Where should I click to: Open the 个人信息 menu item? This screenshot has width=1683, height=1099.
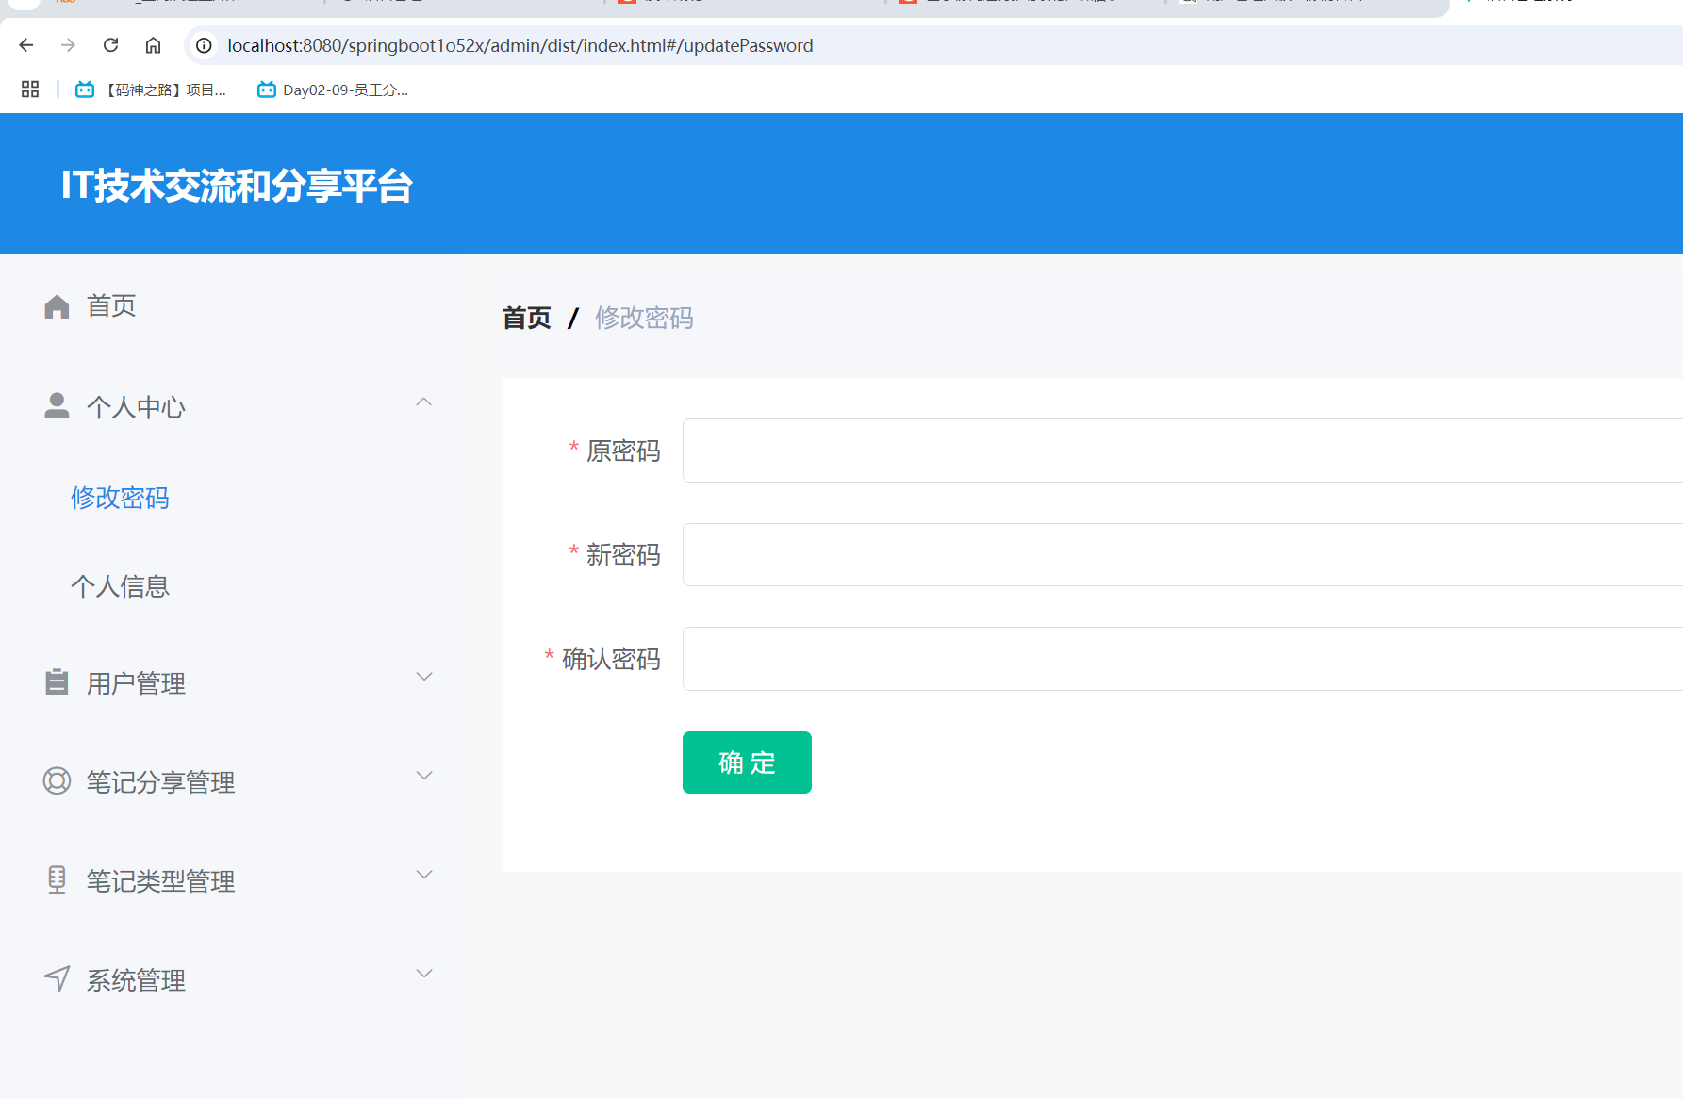pos(120,586)
